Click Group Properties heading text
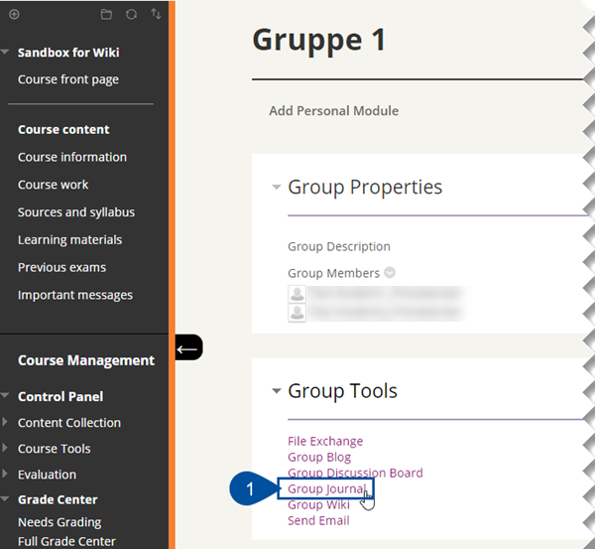Screen dimensions: 595x549 [x=365, y=188]
